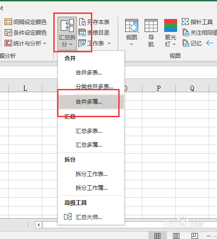The height and width of the screenshot is (239, 217).
Task: Choose 拆分工作簿... menu entry
Action: coord(91,188)
